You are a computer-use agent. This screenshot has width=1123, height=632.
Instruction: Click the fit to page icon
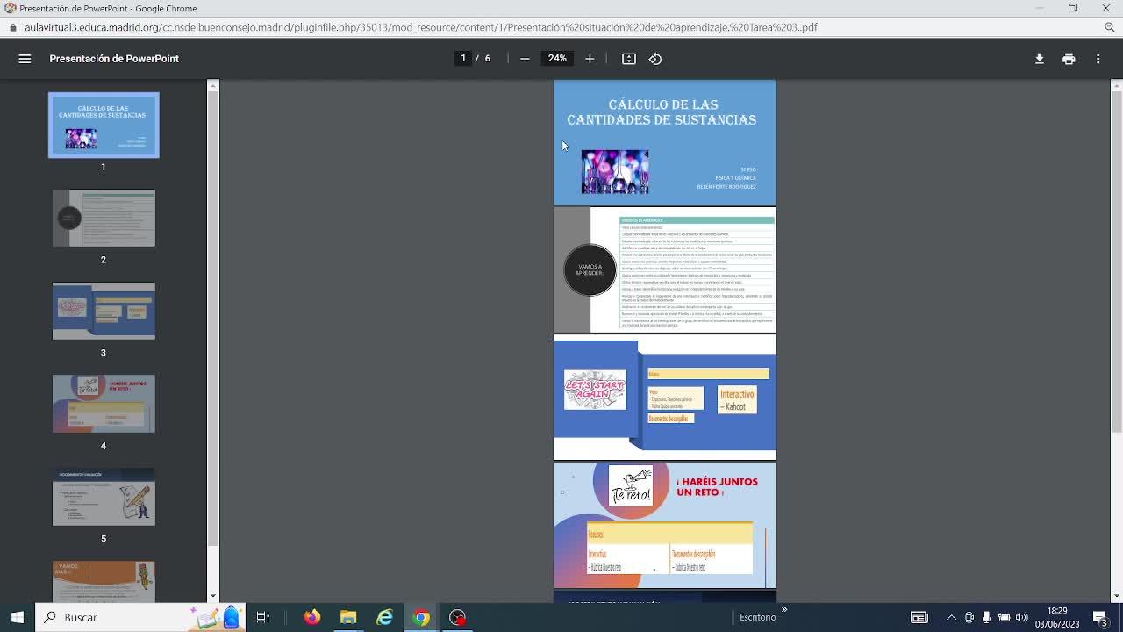629,59
